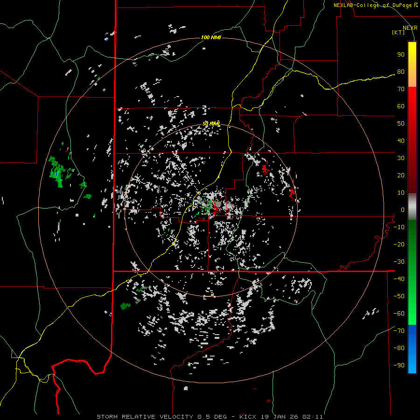The height and width of the screenshot is (420, 420).
Task: Click the 10 value on velocity scale
Action: 401,193
